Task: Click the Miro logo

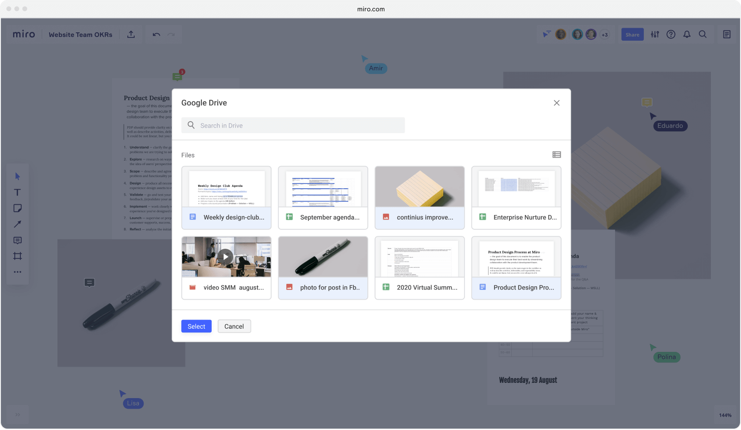Action: [x=24, y=34]
